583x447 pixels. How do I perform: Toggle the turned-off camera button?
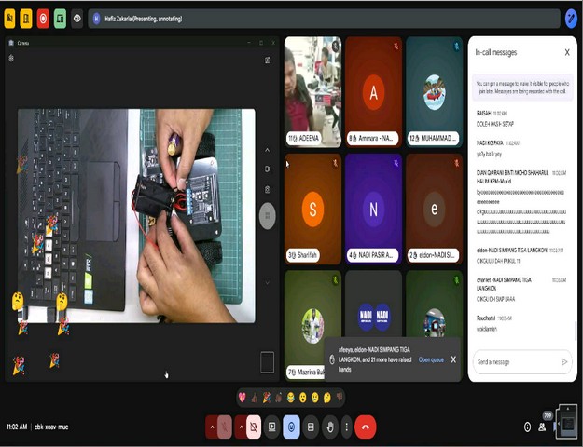tap(254, 427)
